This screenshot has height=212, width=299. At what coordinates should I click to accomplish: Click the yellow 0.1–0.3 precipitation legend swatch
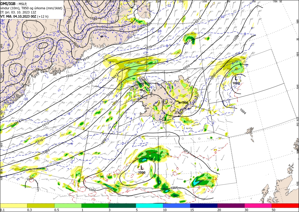[x=13, y=205]
